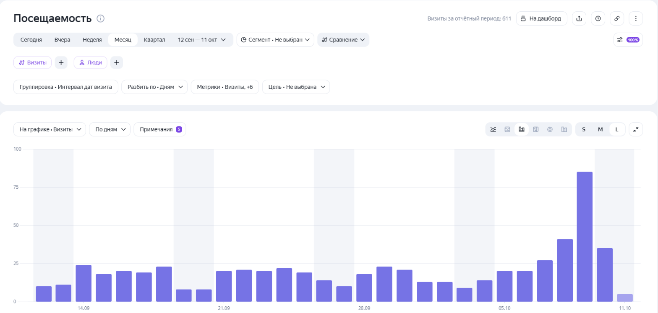Select the last grey columns chart icon

pos(564,129)
